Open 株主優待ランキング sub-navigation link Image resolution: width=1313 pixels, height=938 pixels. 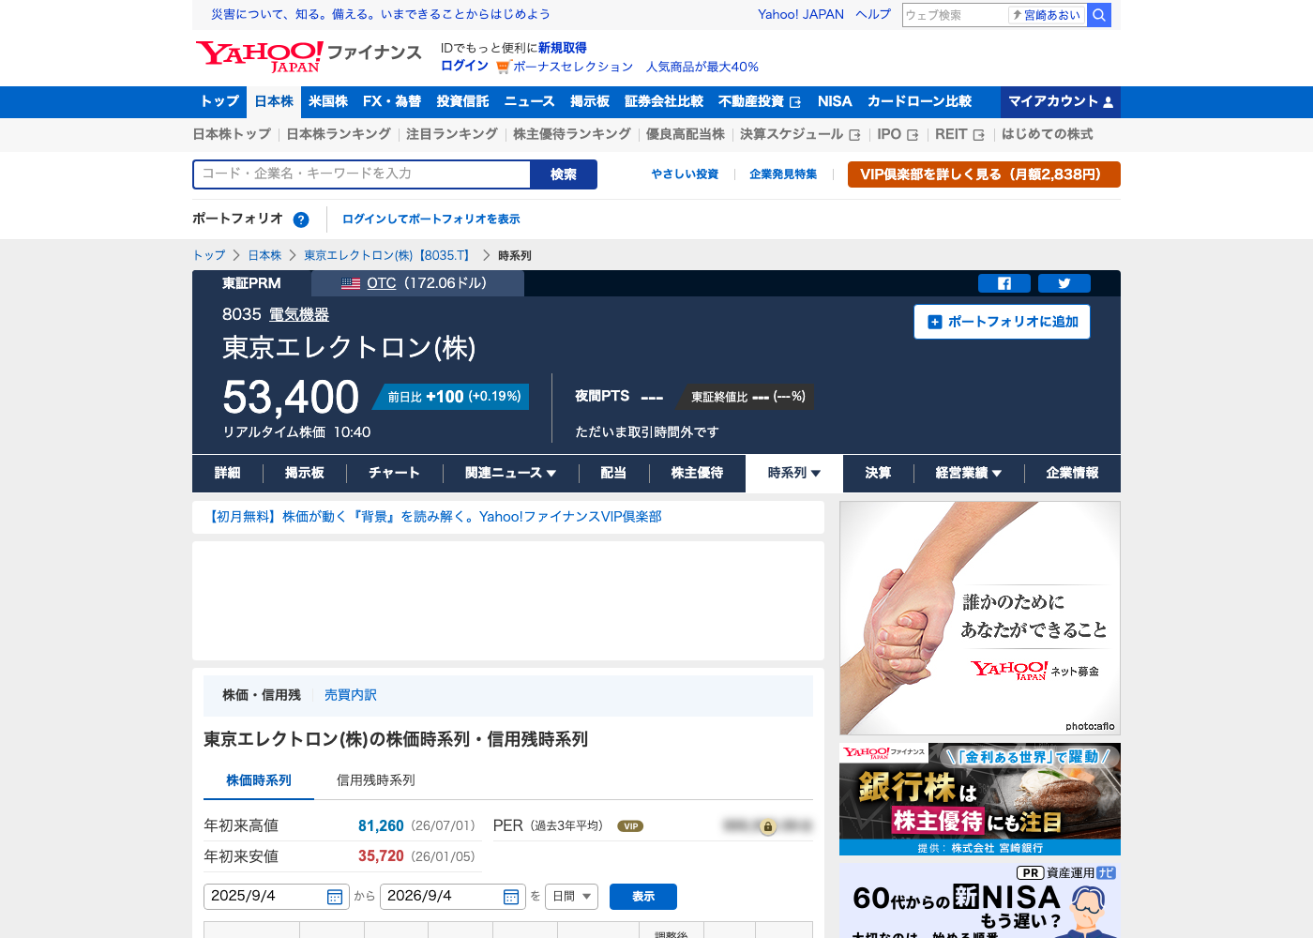(x=572, y=134)
